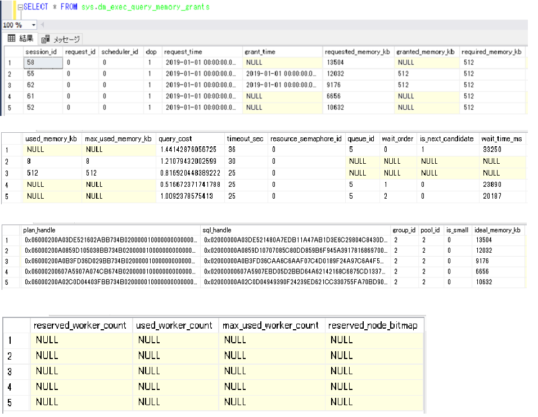Switch to the 結果 results tab
The image size is (538, 417).
point(21,38)
